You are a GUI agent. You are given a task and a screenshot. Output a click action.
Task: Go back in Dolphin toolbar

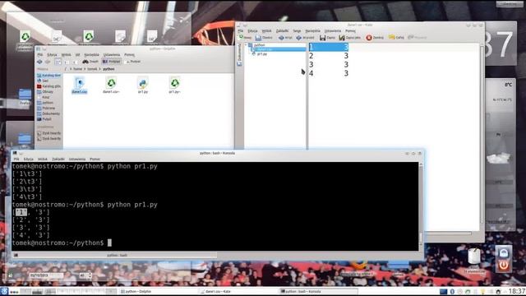(x=39, y=62)
